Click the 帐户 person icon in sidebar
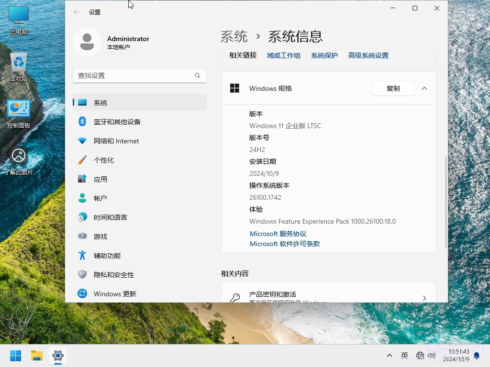Screen dimensions: 490x367 tap(82, 198)
